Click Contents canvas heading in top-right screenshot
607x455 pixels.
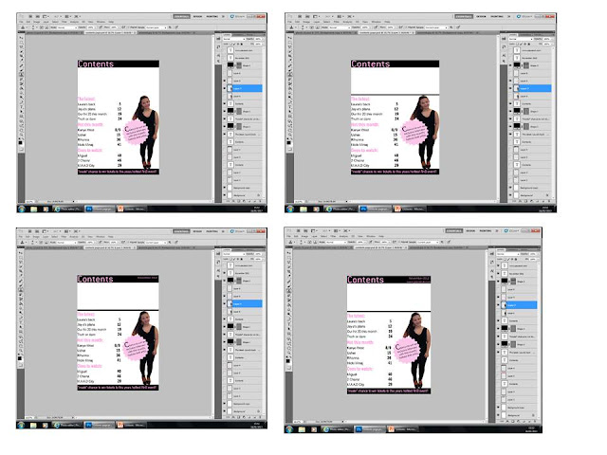[x=370, y=64]
